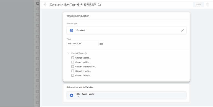
Task: Open the three-dot more actions menu
Action: pyautogui.click(x=208, y=4)
